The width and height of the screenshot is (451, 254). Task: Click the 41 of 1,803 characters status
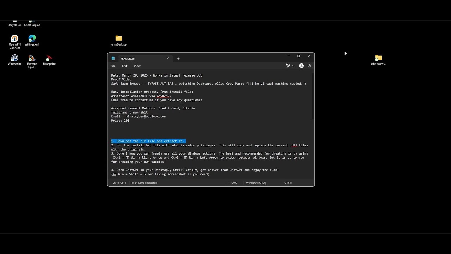[144, 183]
